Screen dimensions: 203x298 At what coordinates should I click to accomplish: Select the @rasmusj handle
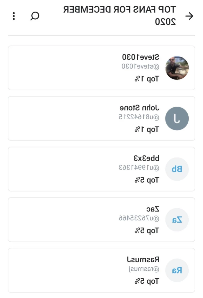coord(144,269)
